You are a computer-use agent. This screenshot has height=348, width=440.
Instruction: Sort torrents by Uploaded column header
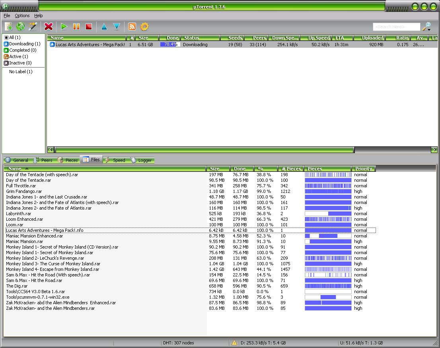click(369, 37)
